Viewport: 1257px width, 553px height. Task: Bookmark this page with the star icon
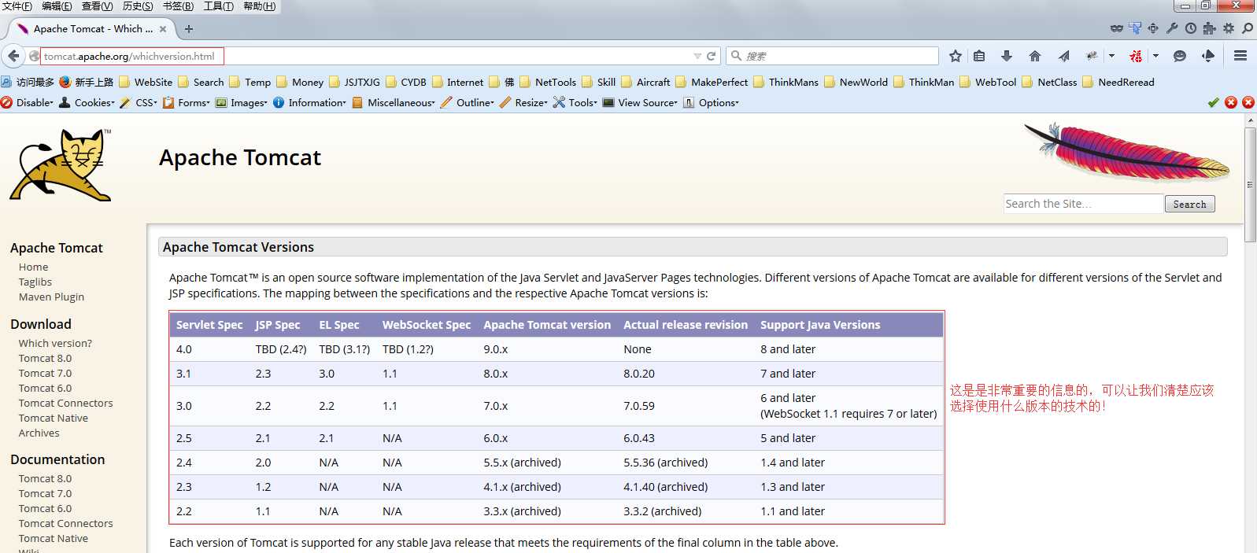click(x=956, y=56)
